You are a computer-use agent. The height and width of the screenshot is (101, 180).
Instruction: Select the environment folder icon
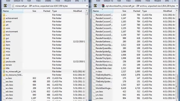tap(4, 31)
